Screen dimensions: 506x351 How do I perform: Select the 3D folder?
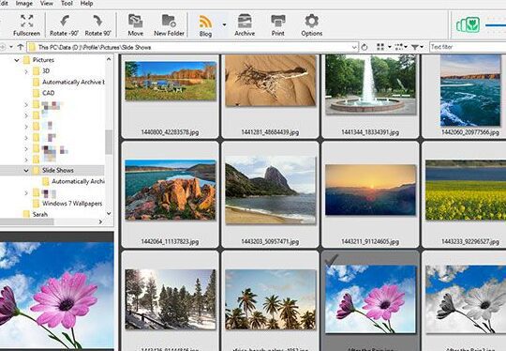point(46,71)
